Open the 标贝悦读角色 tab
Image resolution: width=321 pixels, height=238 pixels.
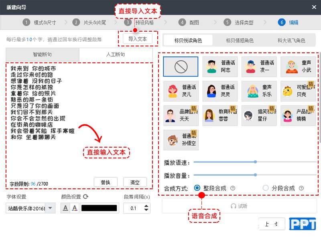(188, 40)
